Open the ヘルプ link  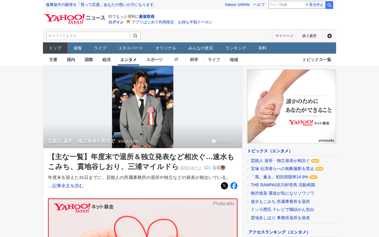259,5
